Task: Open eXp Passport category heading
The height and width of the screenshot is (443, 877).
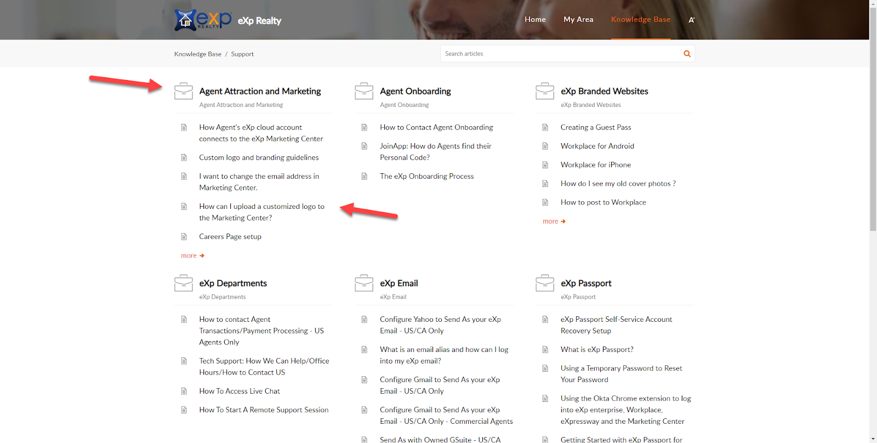Action: tap(586, 283)
